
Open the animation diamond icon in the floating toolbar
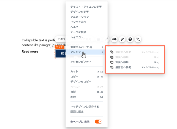tap(114, 39)
